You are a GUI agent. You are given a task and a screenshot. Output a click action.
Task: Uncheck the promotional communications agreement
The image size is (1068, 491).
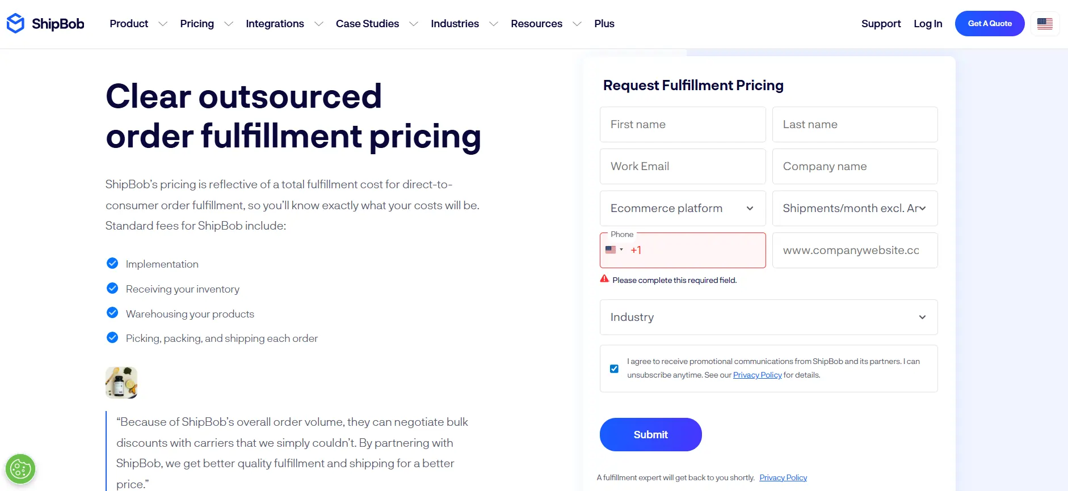click(x=614, y=368)
